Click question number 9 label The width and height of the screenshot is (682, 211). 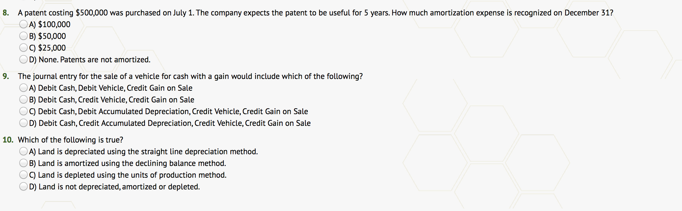point(6,76)
